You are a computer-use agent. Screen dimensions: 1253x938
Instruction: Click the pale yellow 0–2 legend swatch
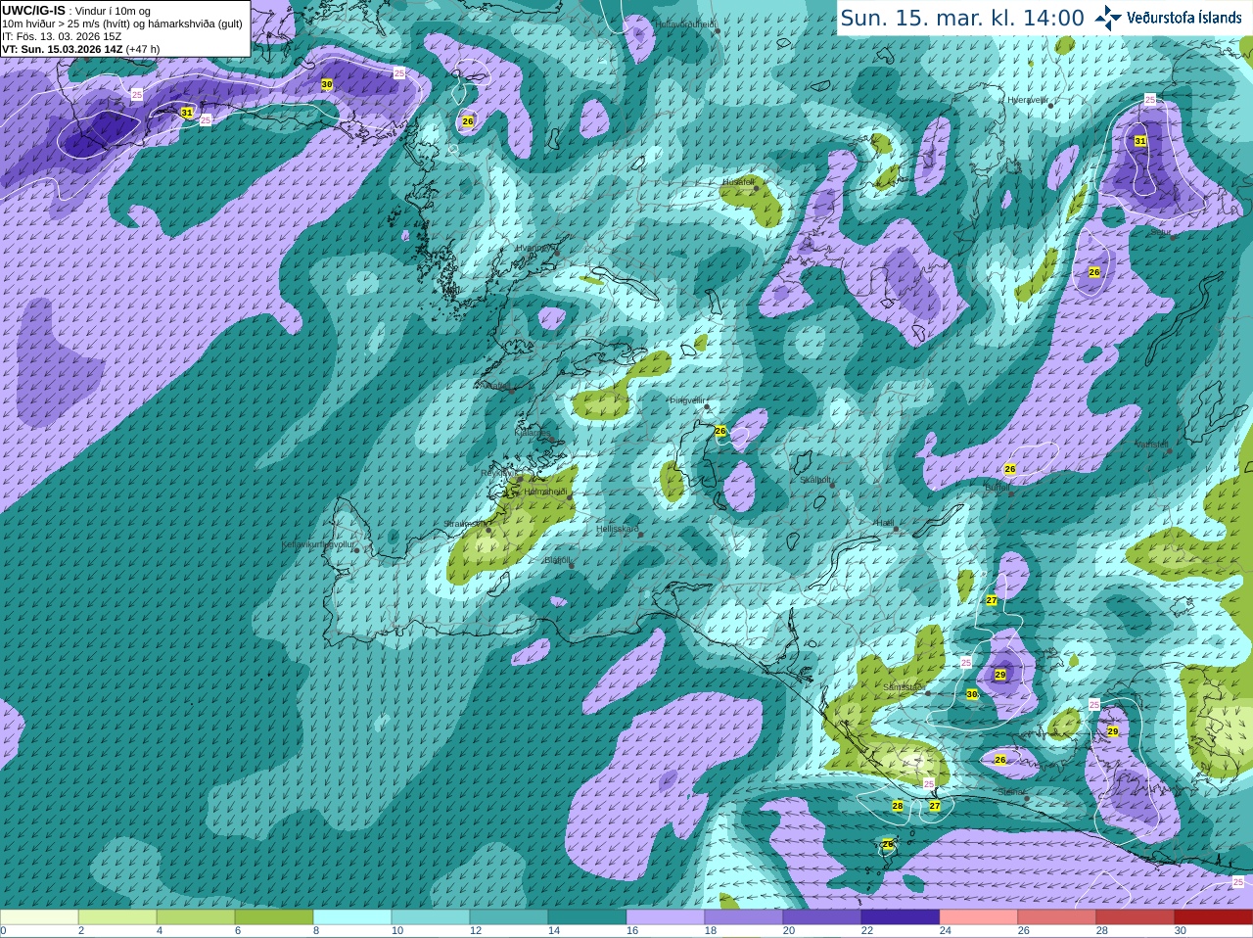click(x=39, y=917)
